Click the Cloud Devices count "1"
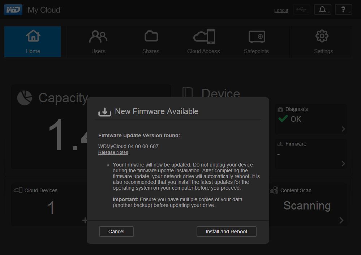 pos(51,208)
